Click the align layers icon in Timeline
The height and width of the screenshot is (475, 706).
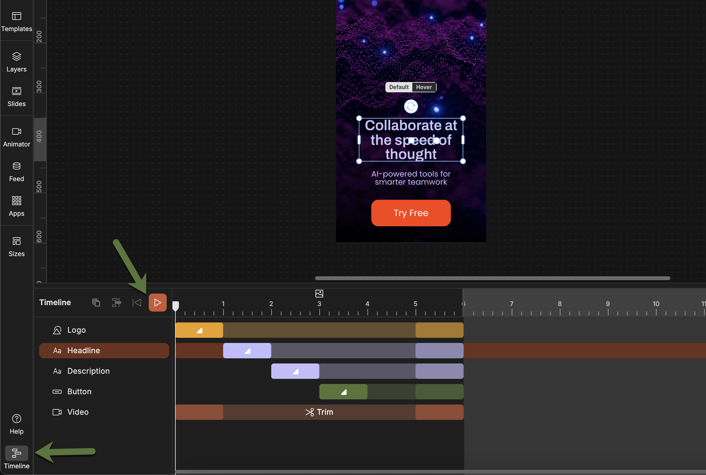point(116,303)
